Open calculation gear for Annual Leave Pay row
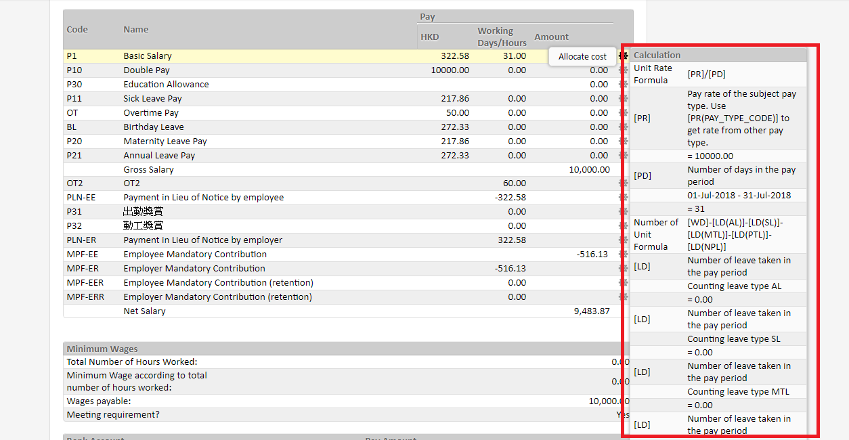This screenshot has height=440, width=849. pyautogui.click(x=624, y=156)
